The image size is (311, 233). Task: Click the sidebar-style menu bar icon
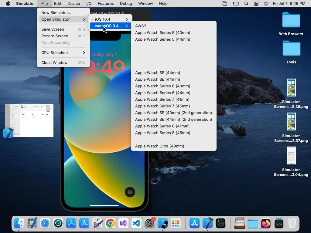click(236, 4)
